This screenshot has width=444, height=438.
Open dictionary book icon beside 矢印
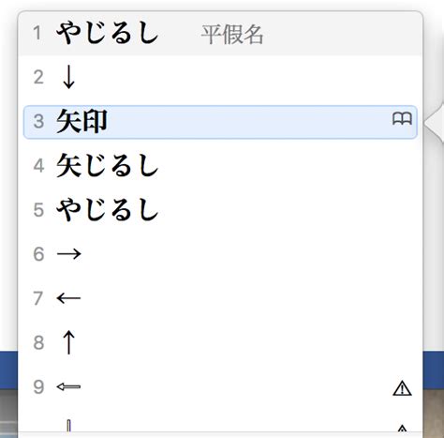click(x=402, y=119)
